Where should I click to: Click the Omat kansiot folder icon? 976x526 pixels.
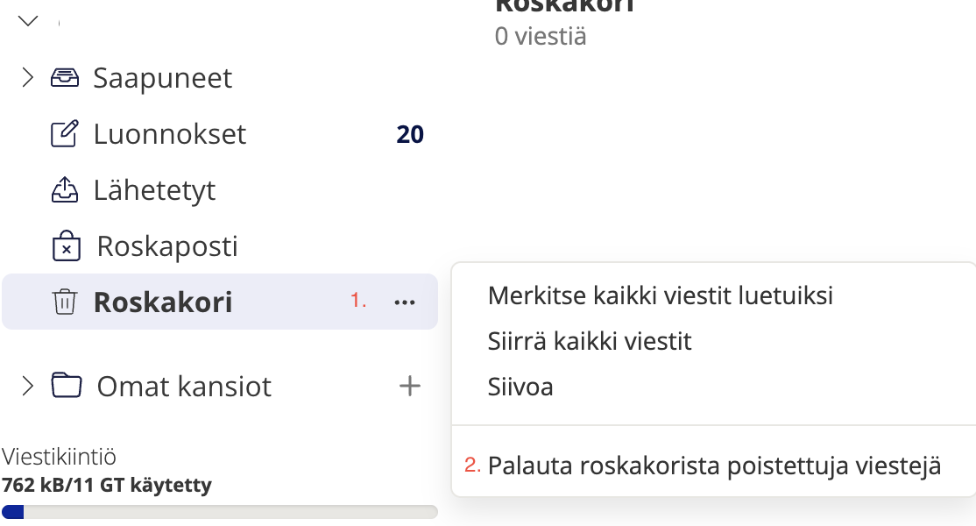(66, 386)
